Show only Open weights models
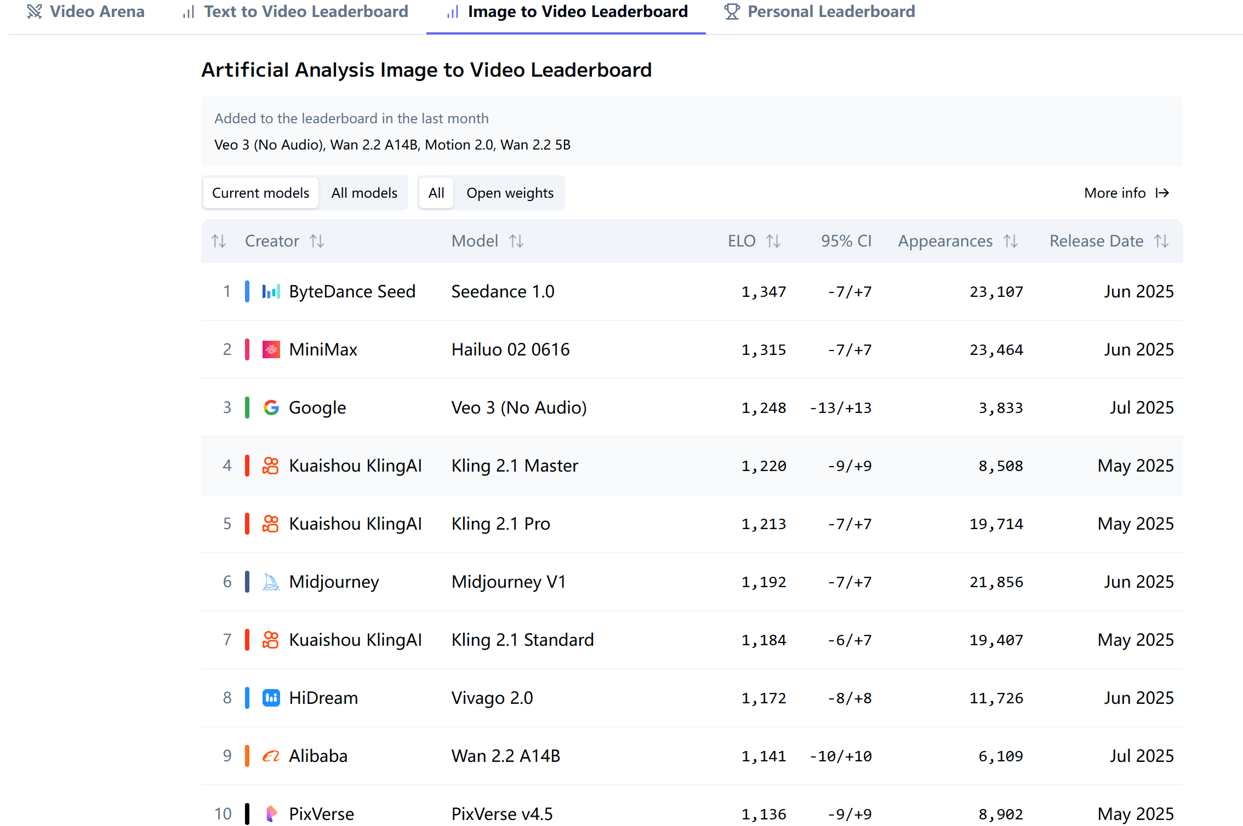The image size is (1243, 826). click(510, 193)
